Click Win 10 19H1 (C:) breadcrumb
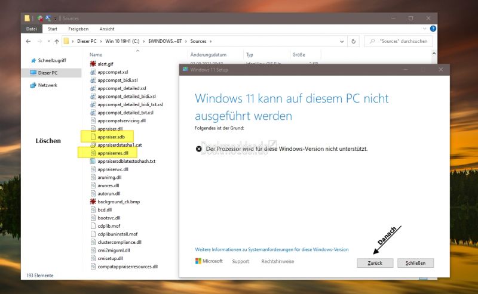 pyautogui.click(x=122, y=41)
